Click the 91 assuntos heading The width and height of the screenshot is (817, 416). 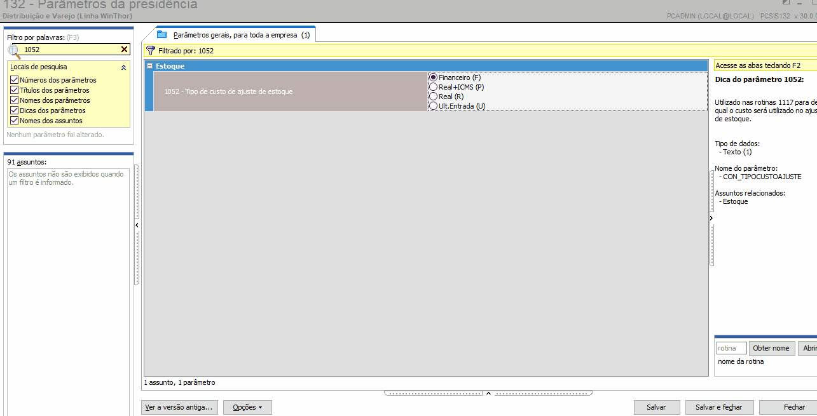tap(27, 162)
